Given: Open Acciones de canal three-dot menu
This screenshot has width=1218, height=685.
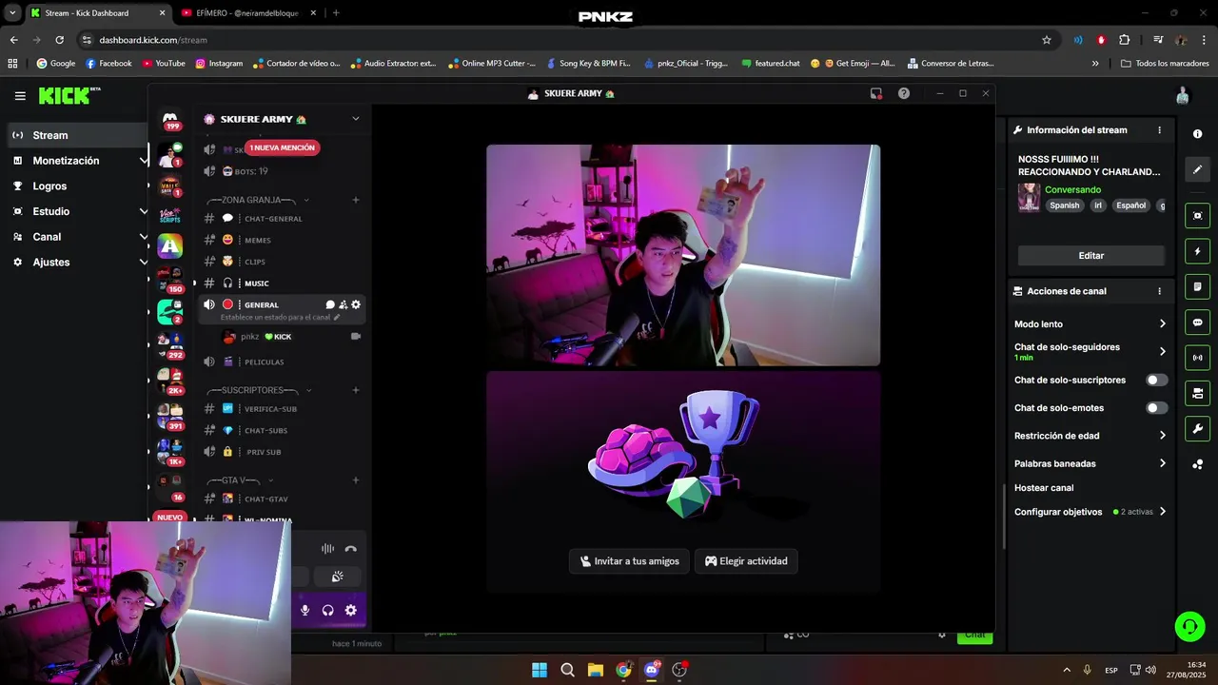Looking at the screenshot, I should pyautogui.click(x=1159, y=291).
